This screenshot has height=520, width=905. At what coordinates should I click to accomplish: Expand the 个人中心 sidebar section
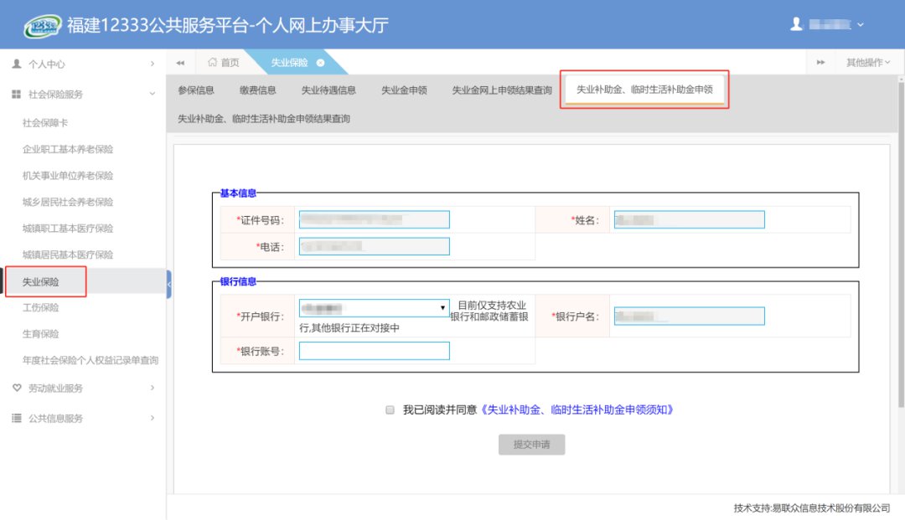pyautogui.click(x=82, y=64)
